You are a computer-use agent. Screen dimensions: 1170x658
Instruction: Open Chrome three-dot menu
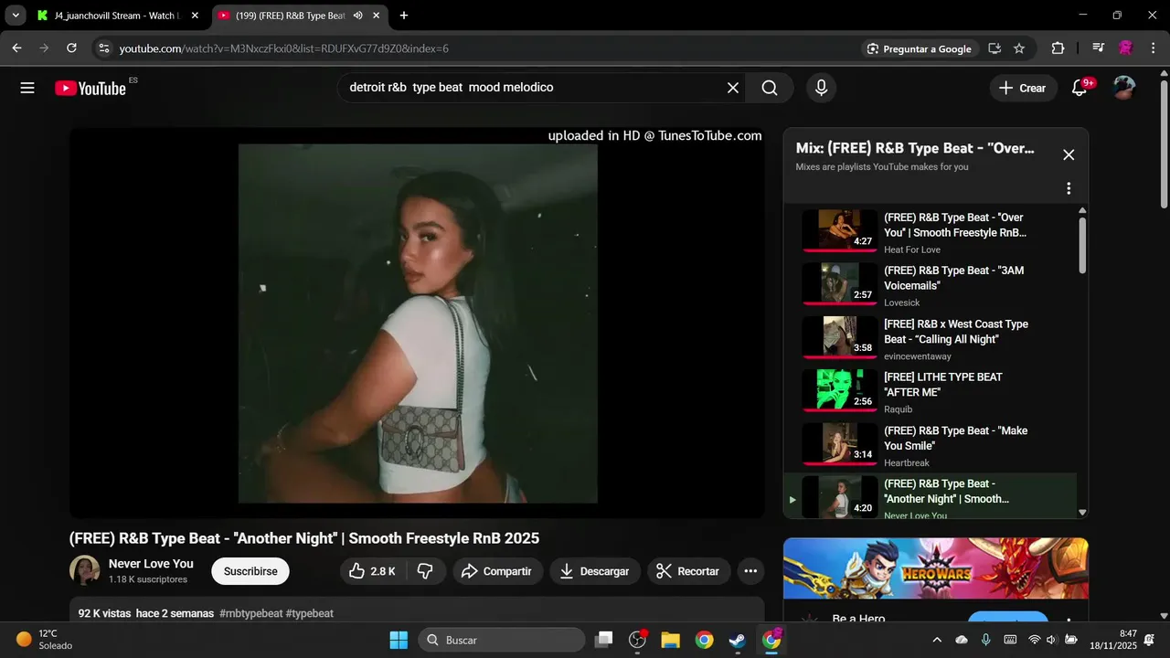coord(1154,48)
